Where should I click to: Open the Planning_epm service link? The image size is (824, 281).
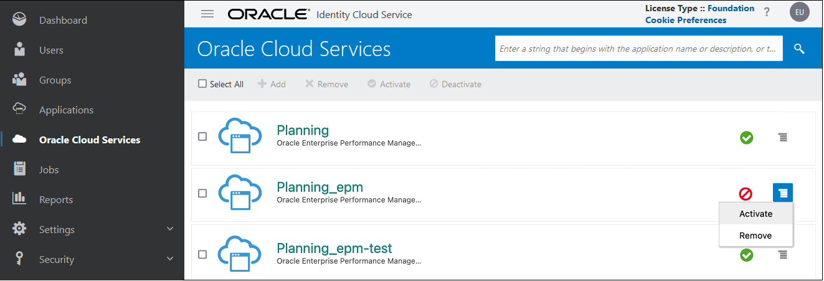pyautogui.click(x=320, y=187)
